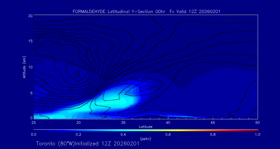This screenshot has height=149, width=280.
Task: Click the altitude axis tick label 15
Action: (x=30, y=41)
